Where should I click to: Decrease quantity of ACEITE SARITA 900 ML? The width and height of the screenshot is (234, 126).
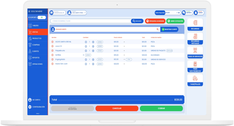coord(86,42)
